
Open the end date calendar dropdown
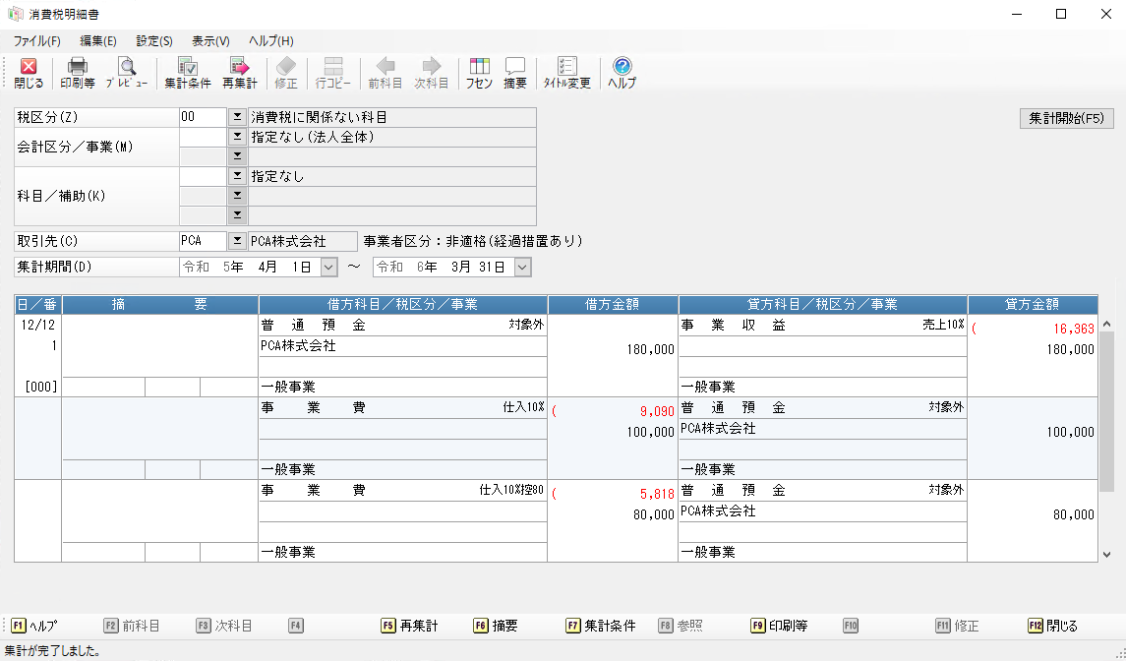tap(522, 267)
